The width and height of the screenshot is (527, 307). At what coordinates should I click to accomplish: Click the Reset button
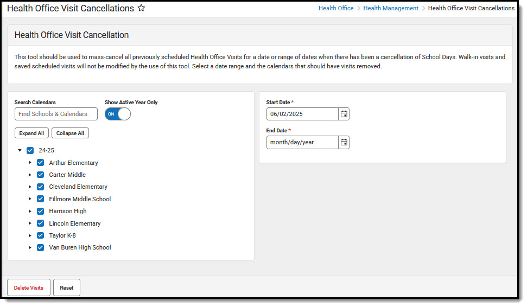point(67,287)
